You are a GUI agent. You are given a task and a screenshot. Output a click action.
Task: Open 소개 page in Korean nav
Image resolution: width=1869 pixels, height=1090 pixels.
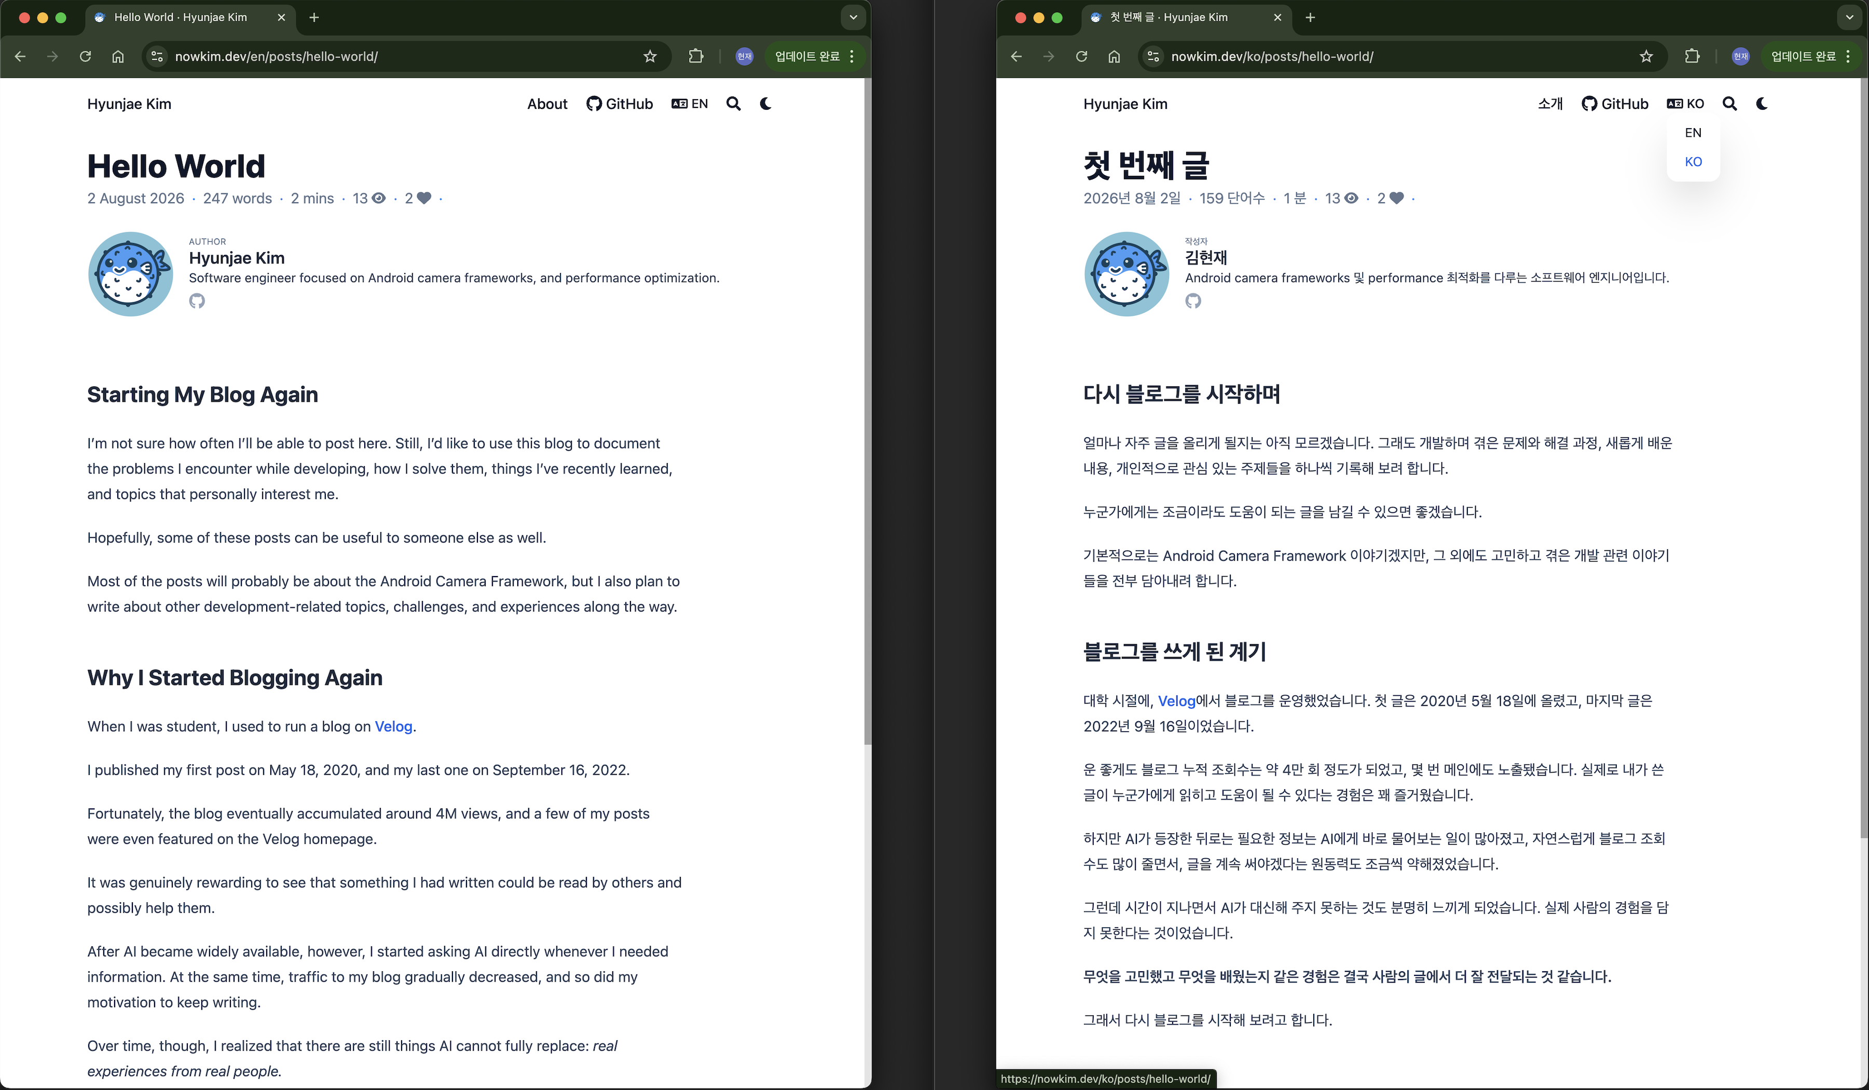1550,104
